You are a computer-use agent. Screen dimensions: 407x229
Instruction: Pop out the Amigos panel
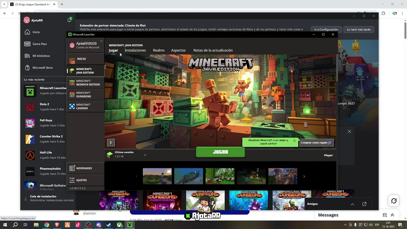[x=364, y=204]
